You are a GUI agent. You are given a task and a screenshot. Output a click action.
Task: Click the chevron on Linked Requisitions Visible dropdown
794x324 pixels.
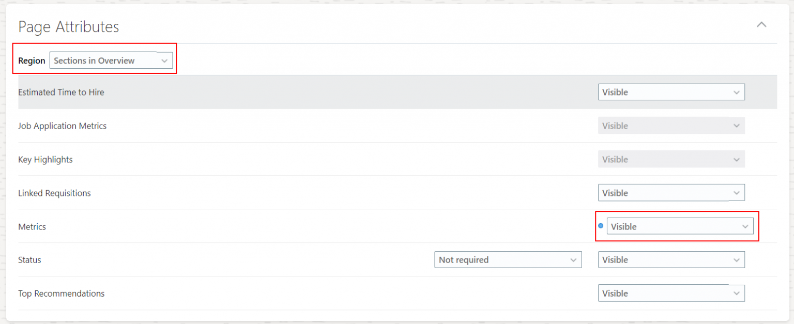[737, 193]
